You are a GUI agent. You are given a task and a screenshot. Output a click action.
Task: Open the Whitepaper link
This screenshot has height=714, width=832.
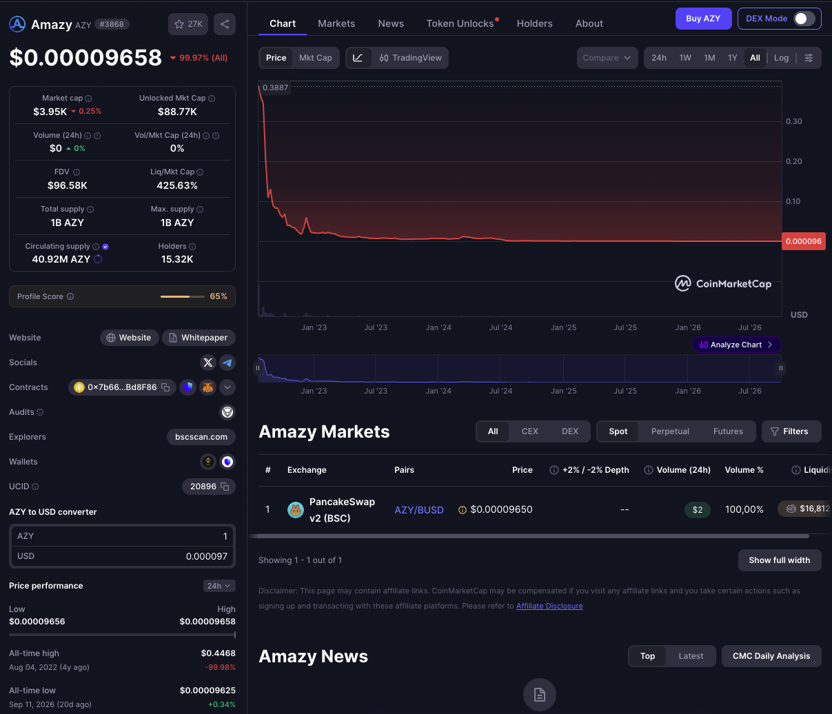coord(199,338)
